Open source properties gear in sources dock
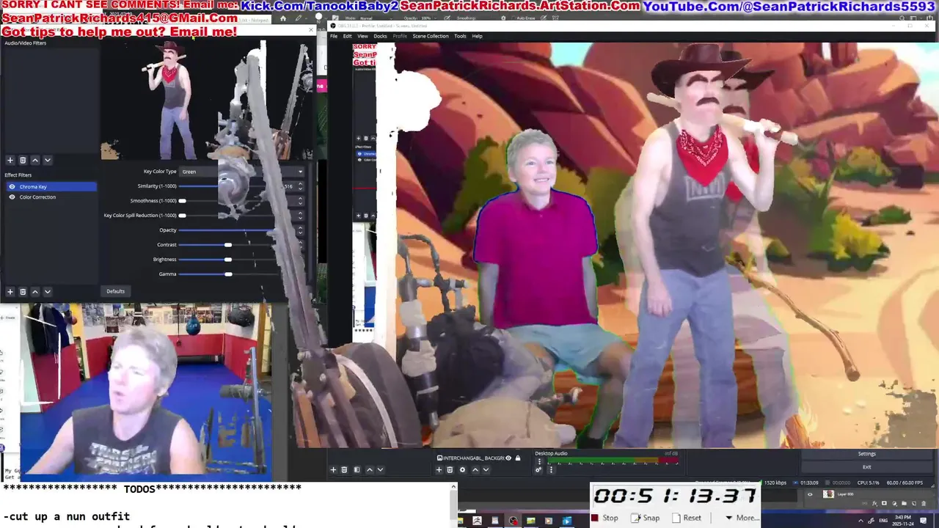The width and height of the screenshot is (939, 528). (x=462, y=469)
